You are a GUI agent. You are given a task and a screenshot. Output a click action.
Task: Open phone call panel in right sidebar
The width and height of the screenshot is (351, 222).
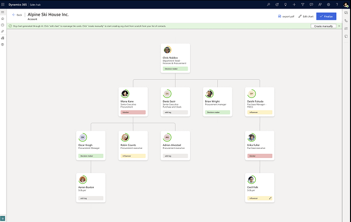[x=346, y=21]
